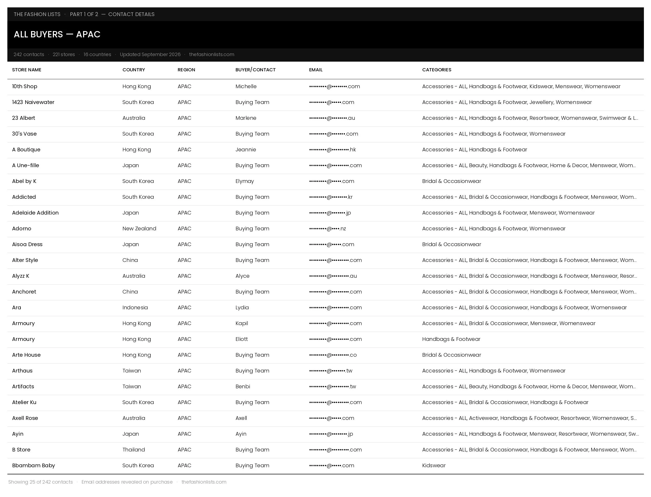Click buyer name Elymay
Image resolution: width=651 pixels, height=497 pixels.
point(245,181)
